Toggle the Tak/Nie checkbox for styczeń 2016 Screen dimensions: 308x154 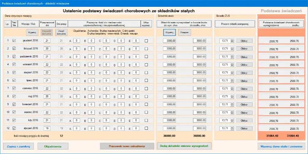click(14, 128)
